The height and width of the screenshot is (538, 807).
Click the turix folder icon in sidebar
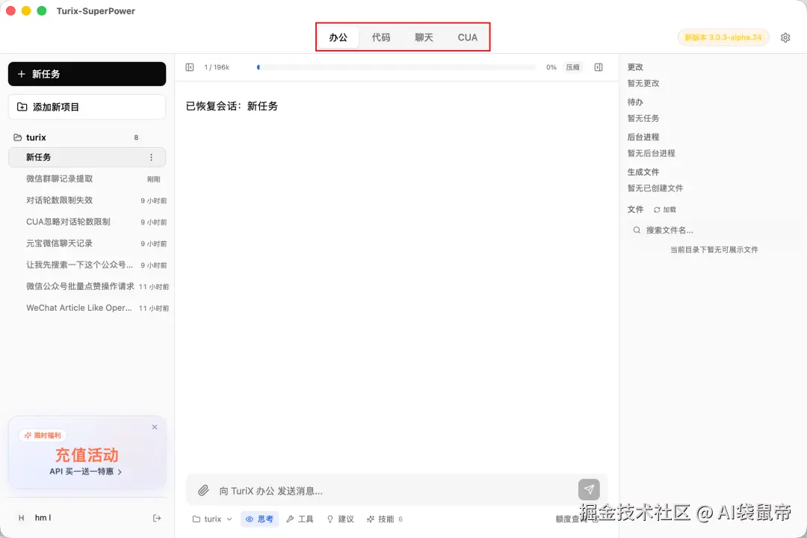17,137
